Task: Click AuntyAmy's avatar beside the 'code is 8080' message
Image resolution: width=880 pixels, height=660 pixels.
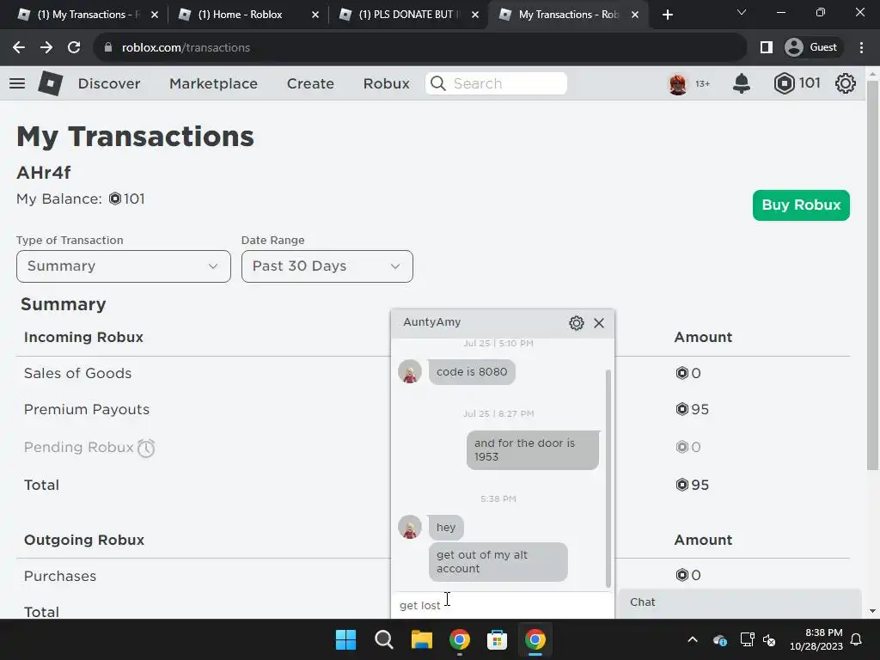Action: tap(410, 371)
